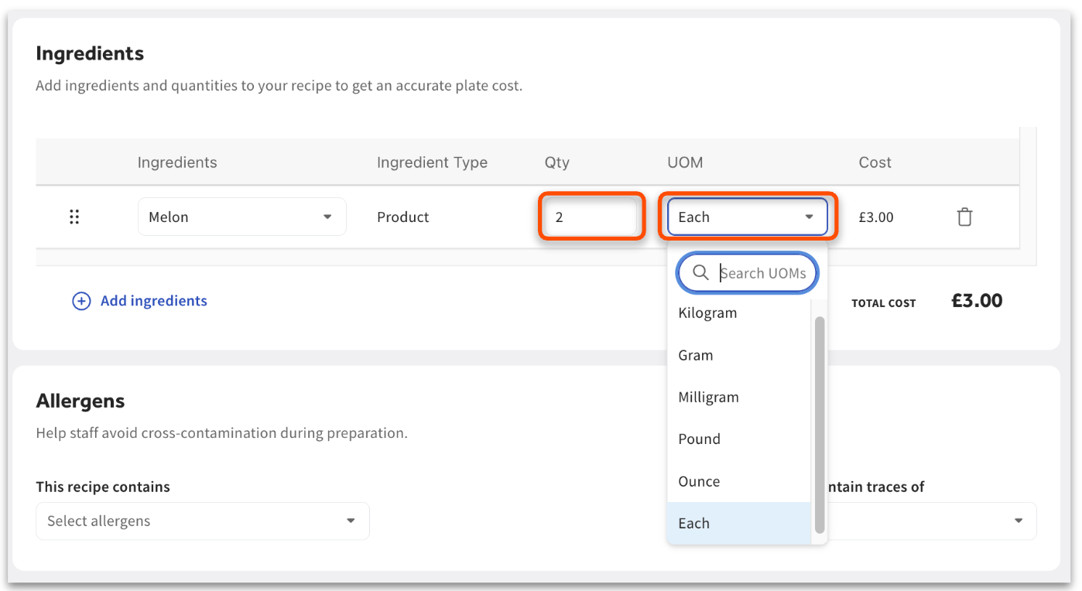1082x591 pixels.
Task: Focus the Search UOMs text field
Action: [x=762, y=273]
